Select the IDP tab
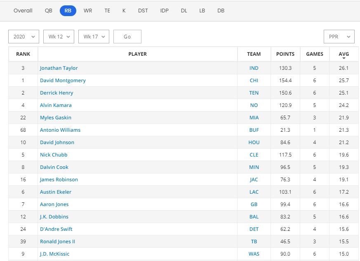The height and width of the screenshot is (261, 360). coord(165,11)
